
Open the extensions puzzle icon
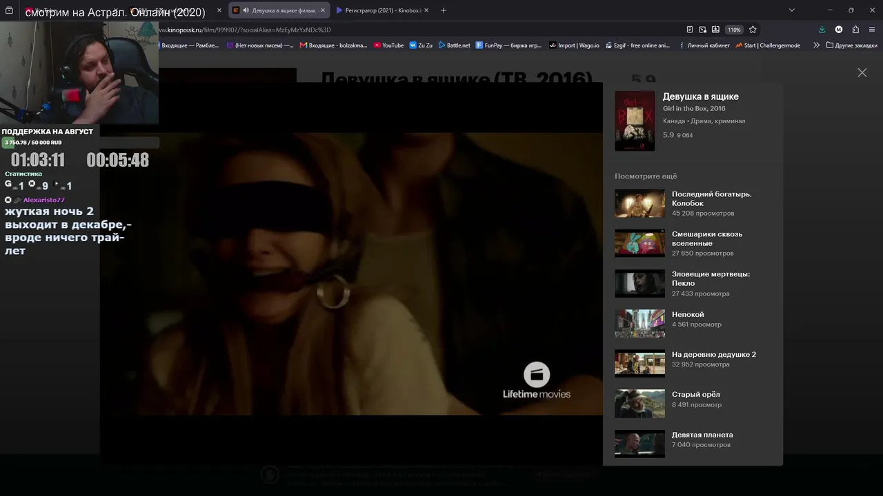tap(855, 30)
